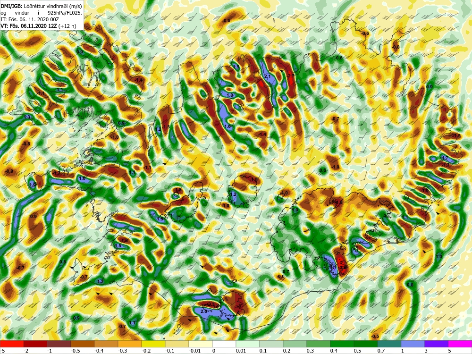This screenshot has height=354, width=472.
Task: Click the magenta legend swatch above 5
Action: tap(460, 344)
